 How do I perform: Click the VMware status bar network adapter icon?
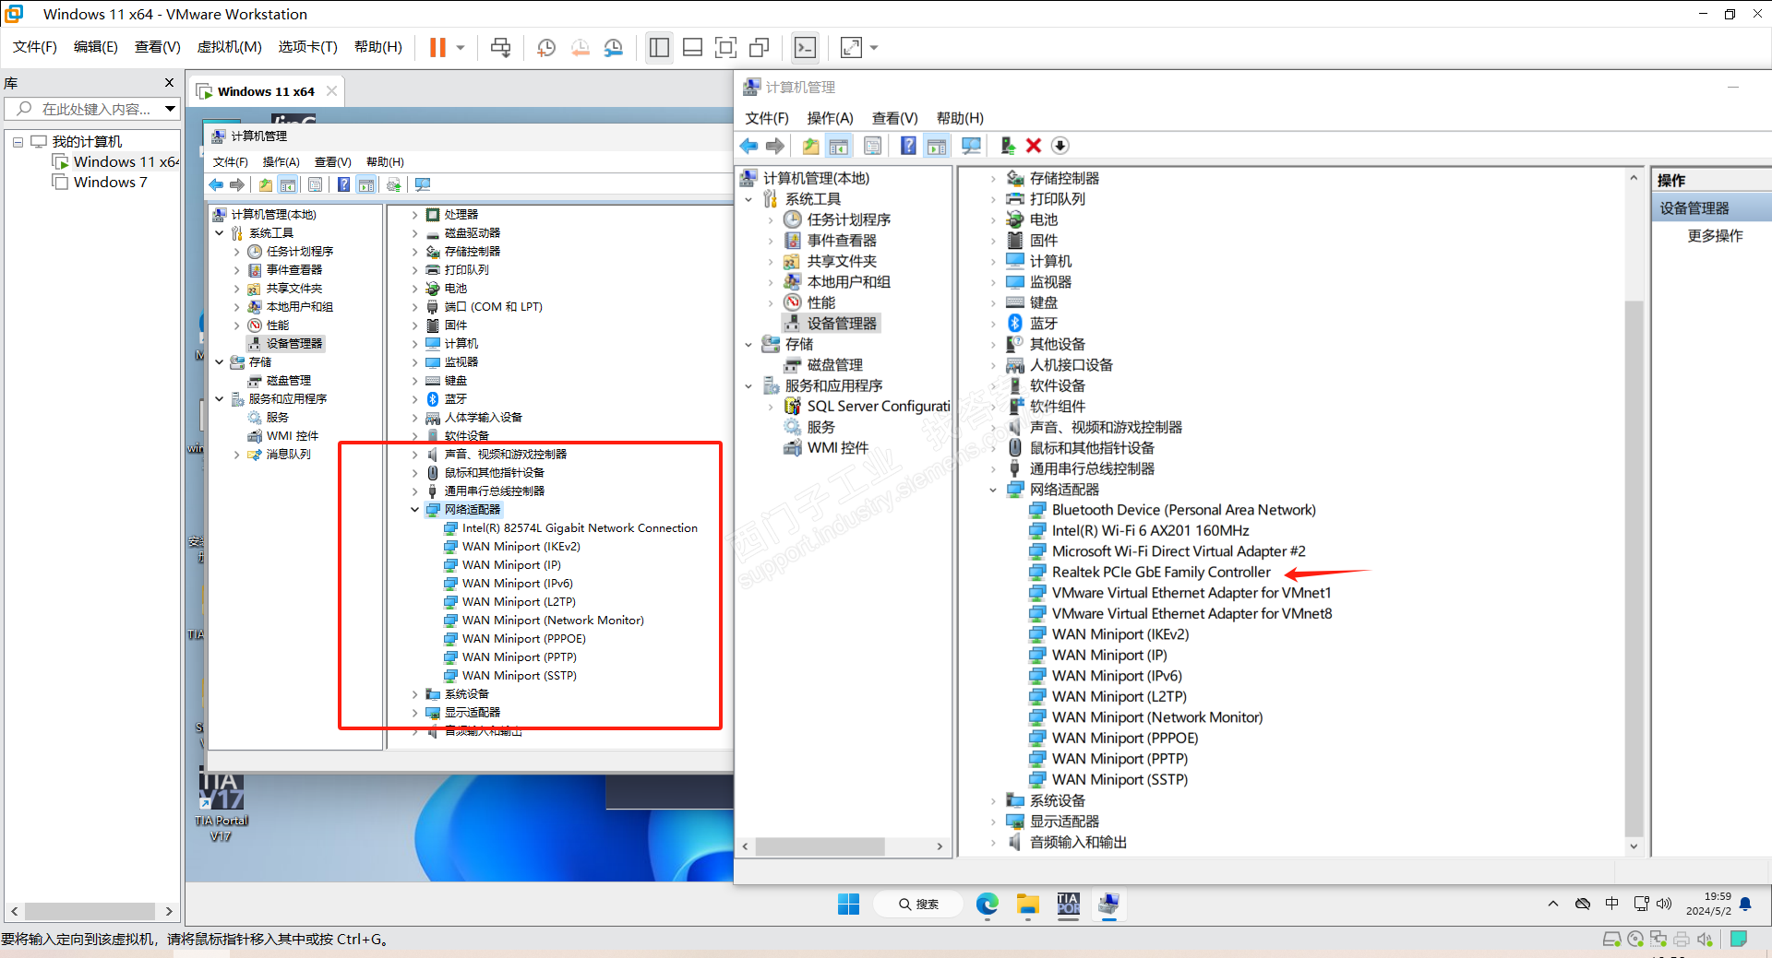1658,940
